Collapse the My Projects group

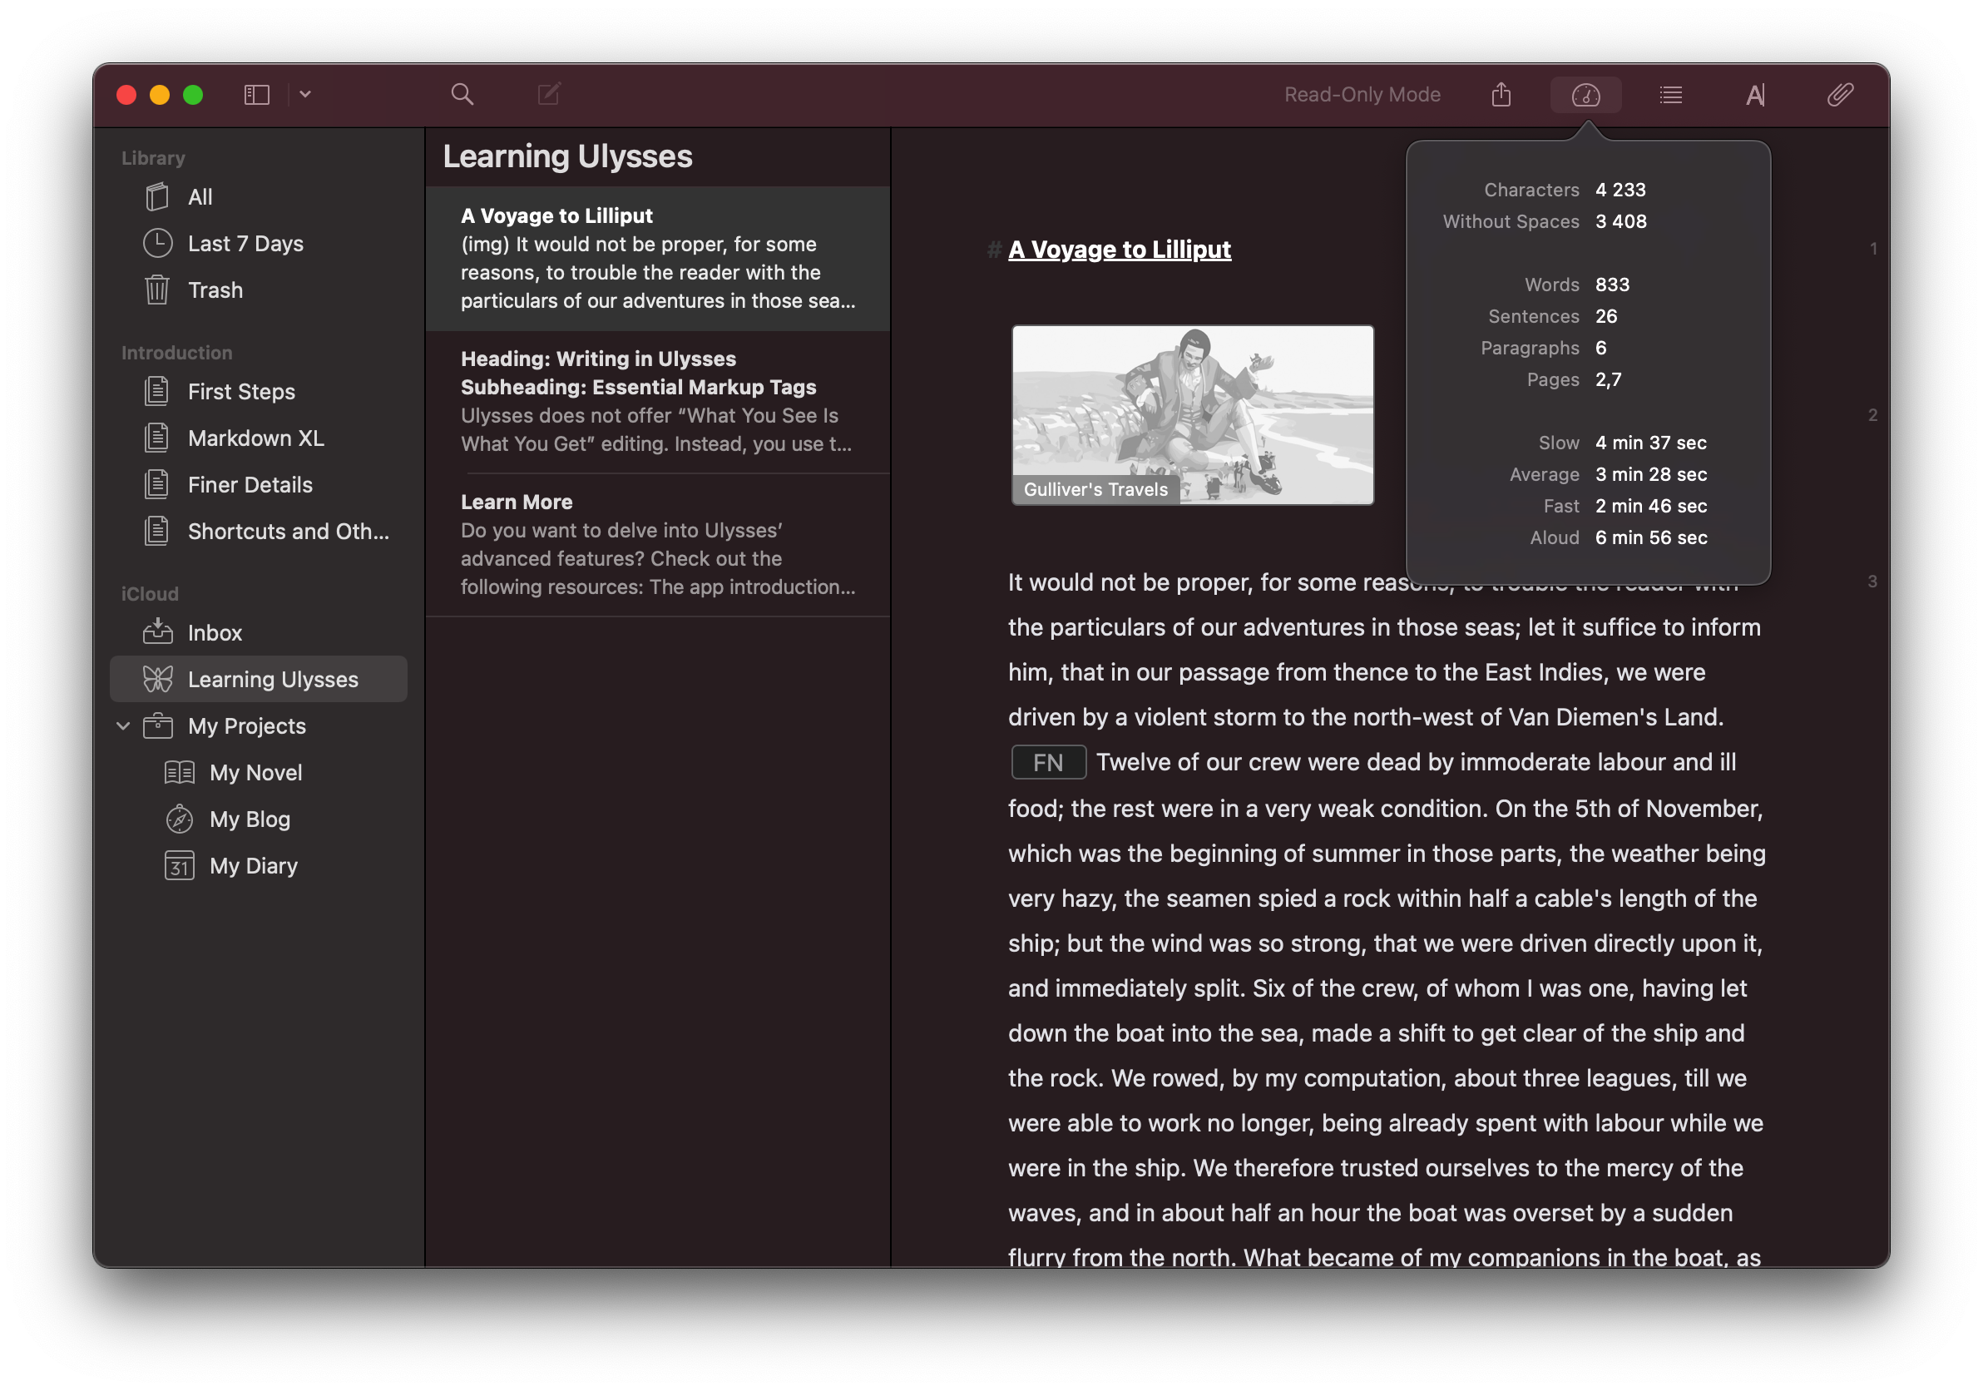[x=123, y=725]
